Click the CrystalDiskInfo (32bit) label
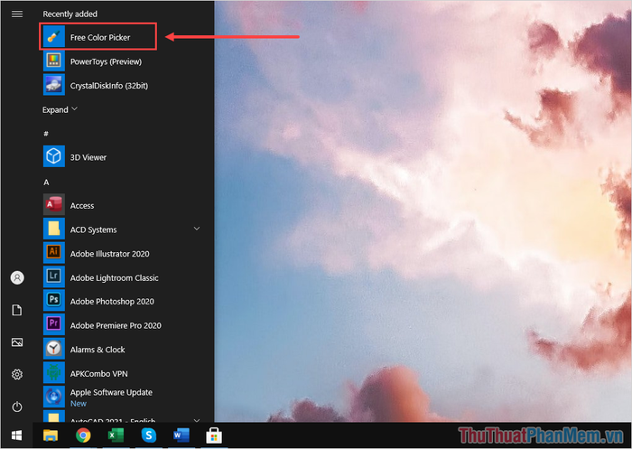Screen dimensions: 632x449 tap(109, 86)
